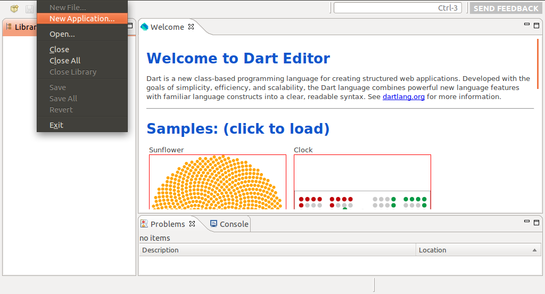
Task: Click Revert menu entry
Action: (x=82, y=110)
